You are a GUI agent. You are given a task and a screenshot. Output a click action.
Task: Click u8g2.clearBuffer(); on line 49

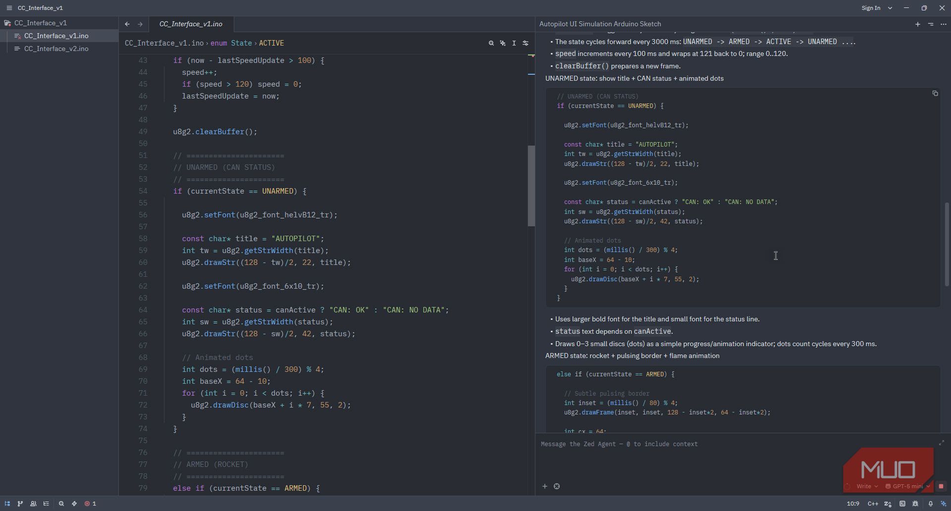pos(215,132)
